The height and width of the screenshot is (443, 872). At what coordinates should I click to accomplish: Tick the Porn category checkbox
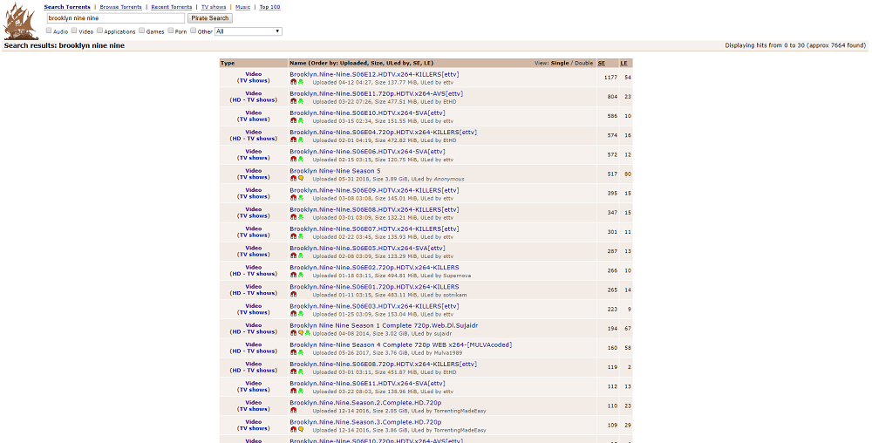coord(171,31)
